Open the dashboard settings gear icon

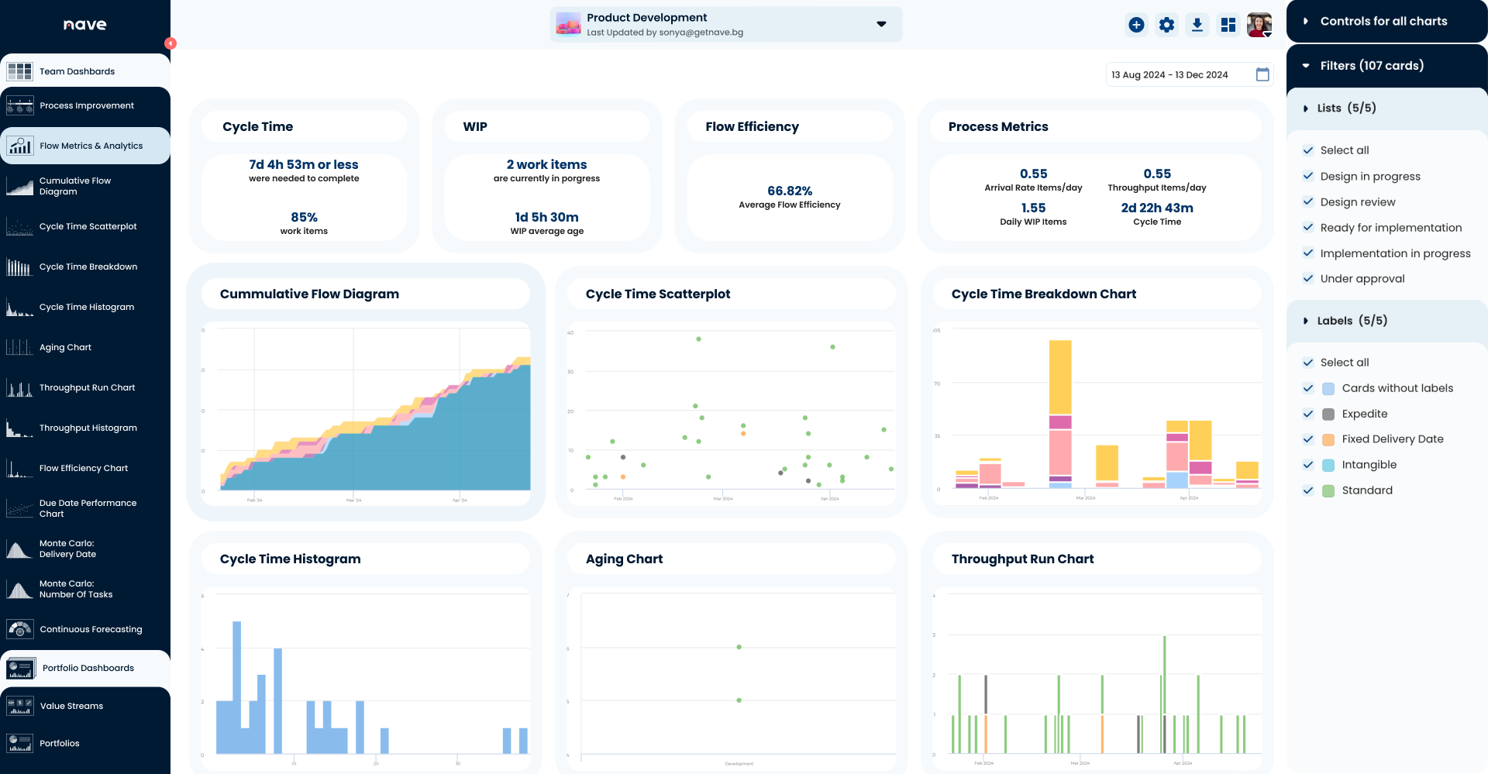1166,24
